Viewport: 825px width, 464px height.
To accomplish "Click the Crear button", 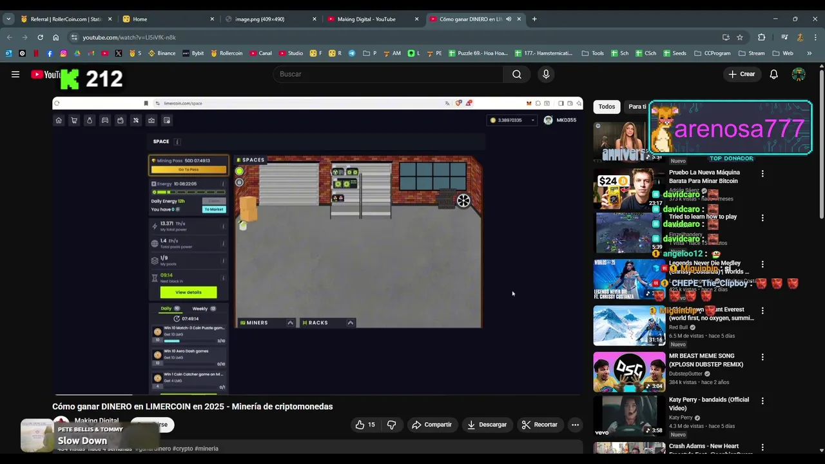I will click(741, 74).
